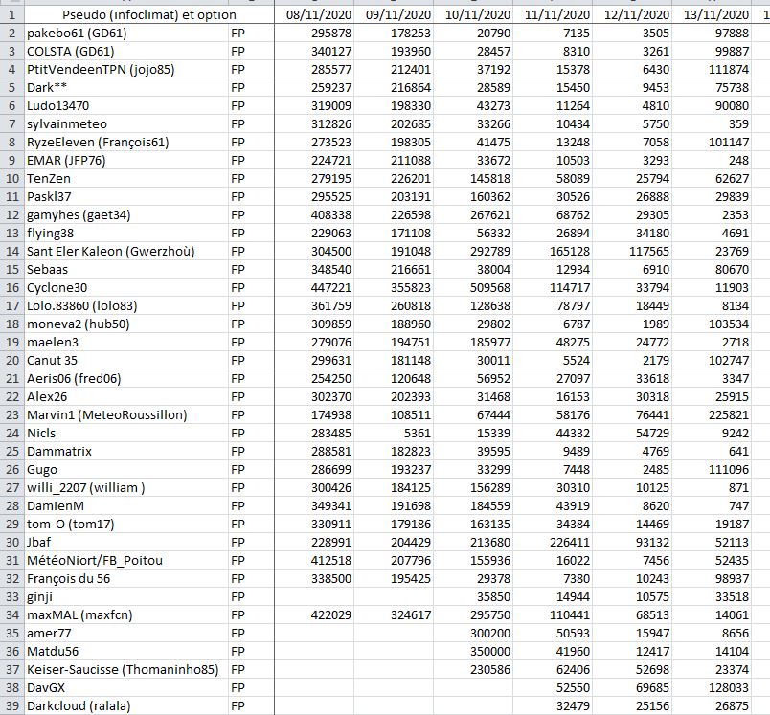Click the value 509568 in Cyclone30's row

[x=473, y=287]
